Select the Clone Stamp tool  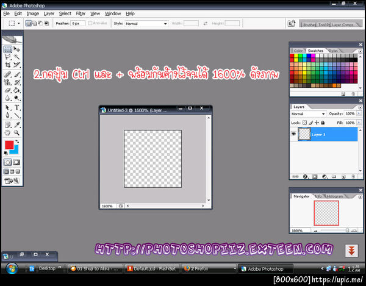coord(8,82)
